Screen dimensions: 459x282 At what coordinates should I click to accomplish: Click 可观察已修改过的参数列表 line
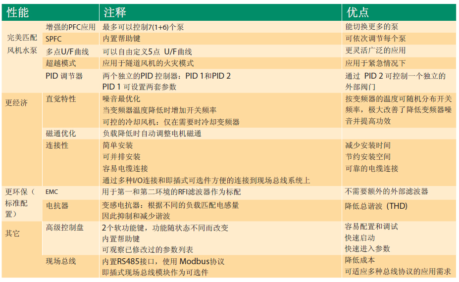(x=148, y=250)
